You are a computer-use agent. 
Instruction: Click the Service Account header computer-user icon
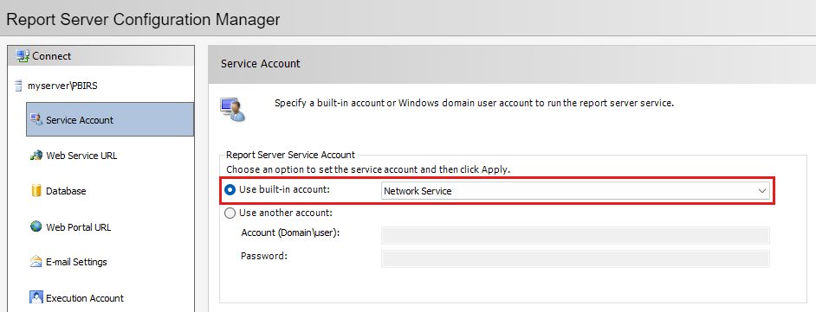click(x=233, y=110)
